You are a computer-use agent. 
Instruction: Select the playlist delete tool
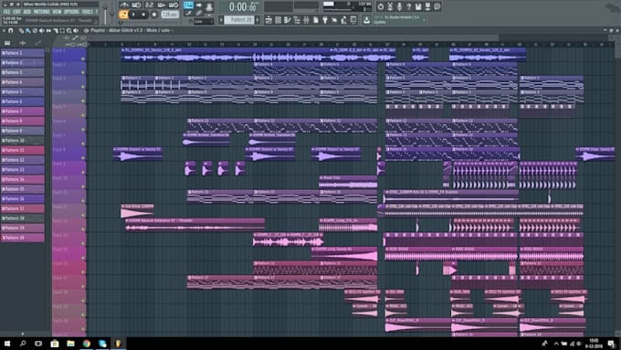35,30
